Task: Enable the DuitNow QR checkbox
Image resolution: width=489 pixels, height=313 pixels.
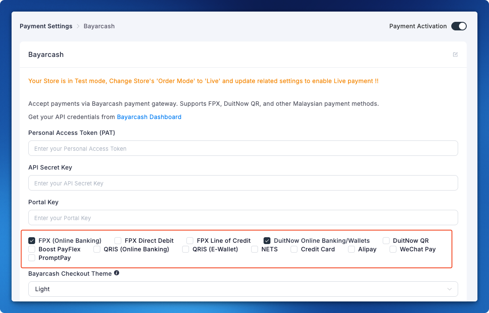Action: (386, 241)
